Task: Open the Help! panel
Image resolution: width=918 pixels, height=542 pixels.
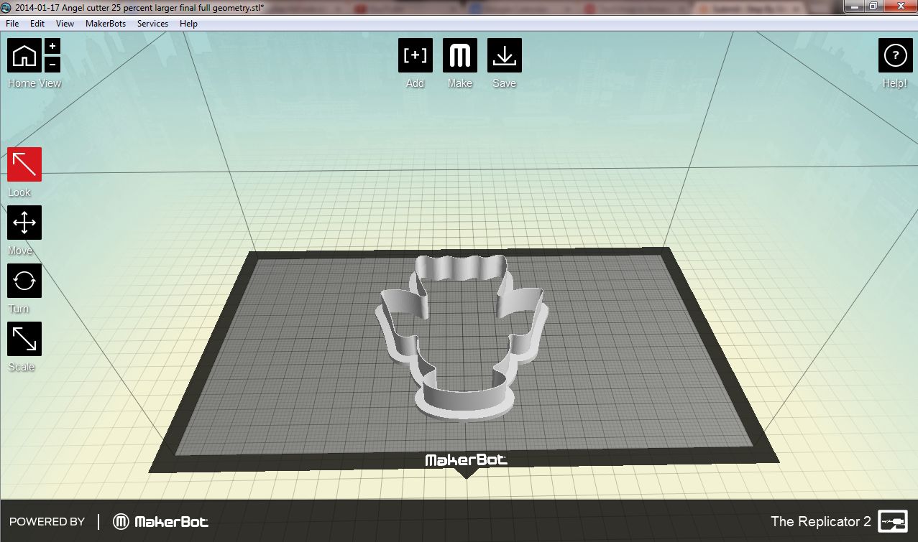Action: pyautogui.click(x=894, y=55)
